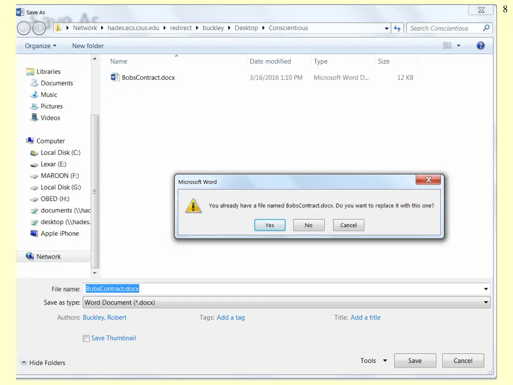Open the Pictures library in the sidebar
The image size is (513, 385).
click(x=52, y=106)
